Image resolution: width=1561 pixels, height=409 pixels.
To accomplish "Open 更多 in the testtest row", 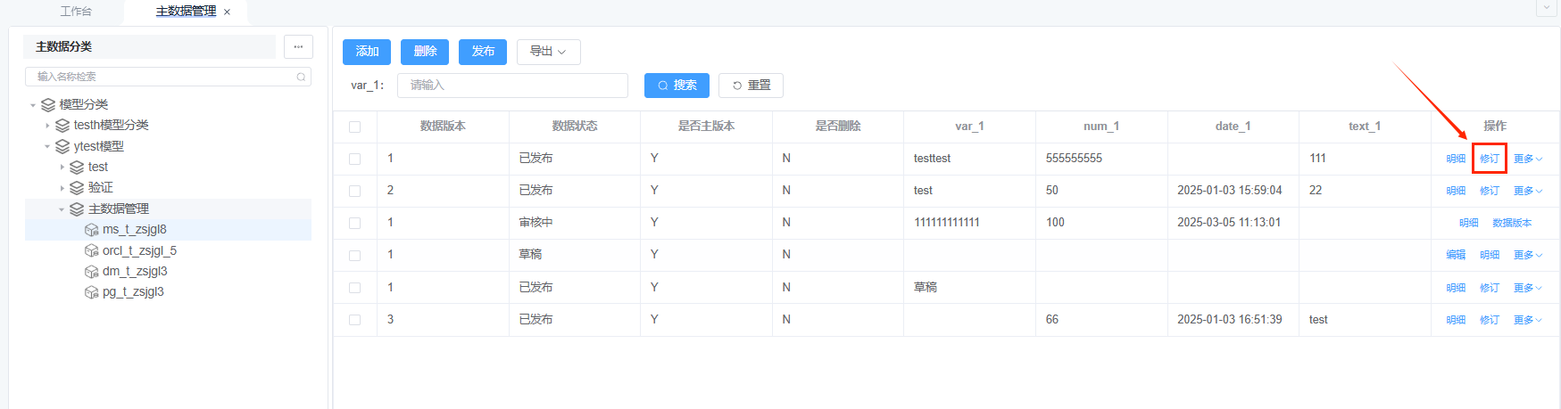I will 1528,159.
